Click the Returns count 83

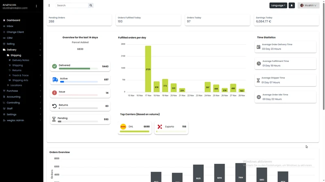click(107, 106)
